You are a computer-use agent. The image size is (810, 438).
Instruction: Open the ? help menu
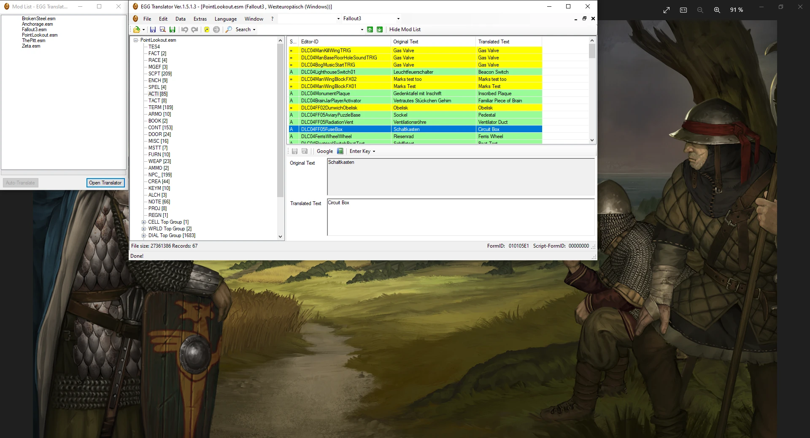[273, 19]
